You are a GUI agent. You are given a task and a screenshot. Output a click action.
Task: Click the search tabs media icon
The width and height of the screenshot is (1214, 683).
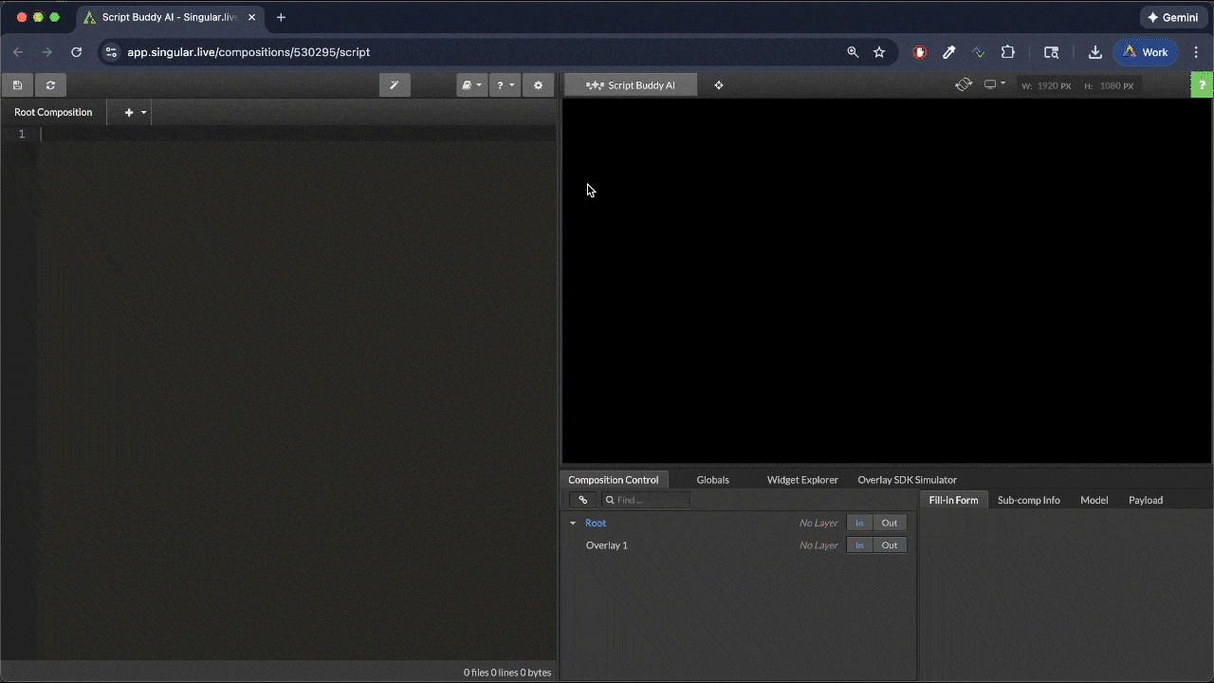pyautogui.click(x=1051, y=52)
